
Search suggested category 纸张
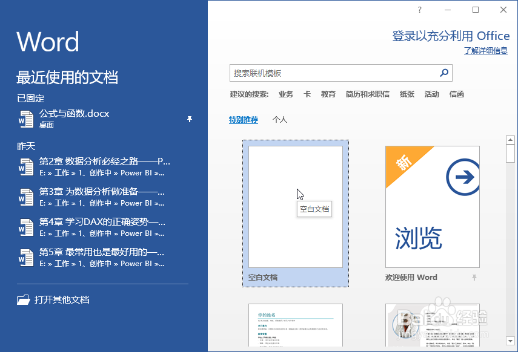pos(407,94)
